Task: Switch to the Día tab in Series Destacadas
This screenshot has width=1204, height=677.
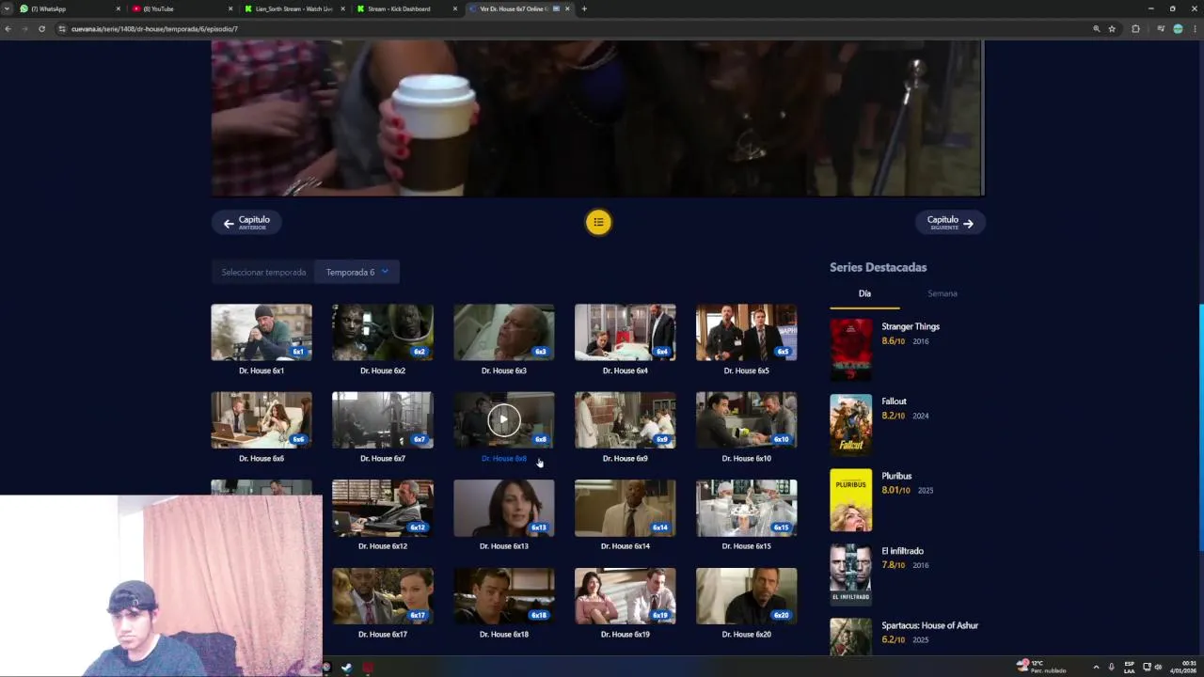Action: click(x=864, y=293)
